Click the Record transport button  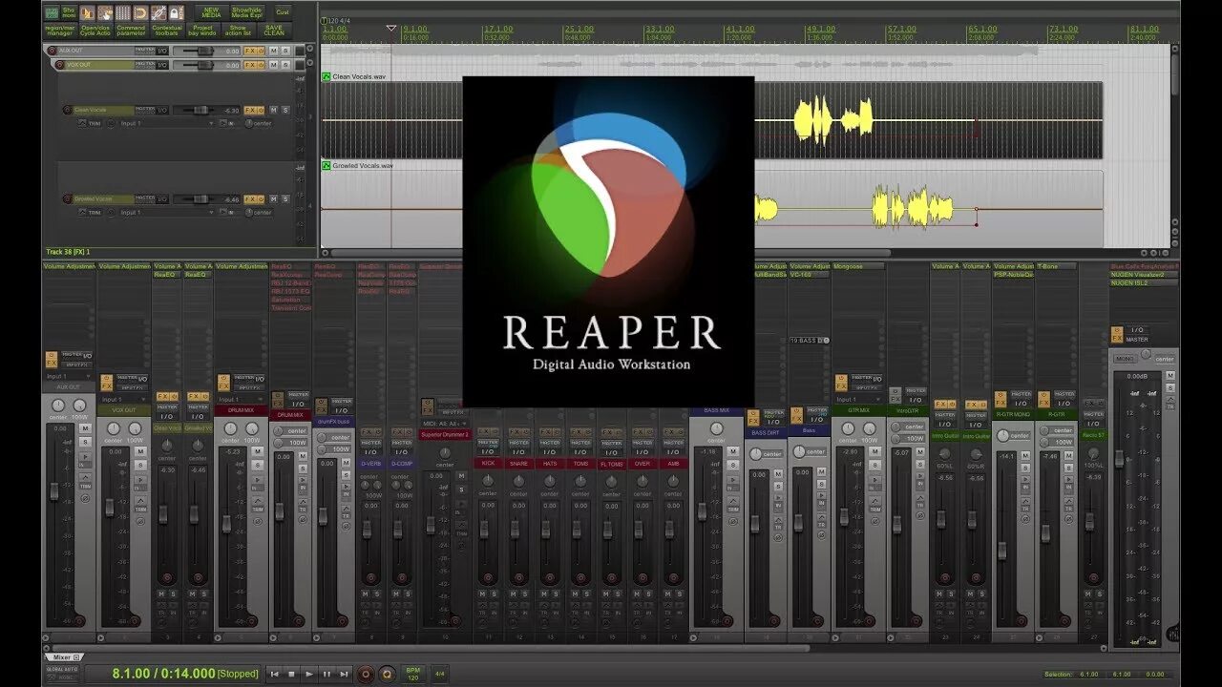(366, 674)
